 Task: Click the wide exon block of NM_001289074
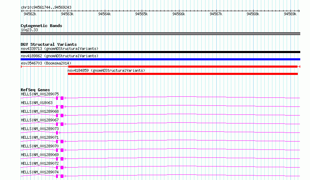pyautogui.click(x=62, y=176)
